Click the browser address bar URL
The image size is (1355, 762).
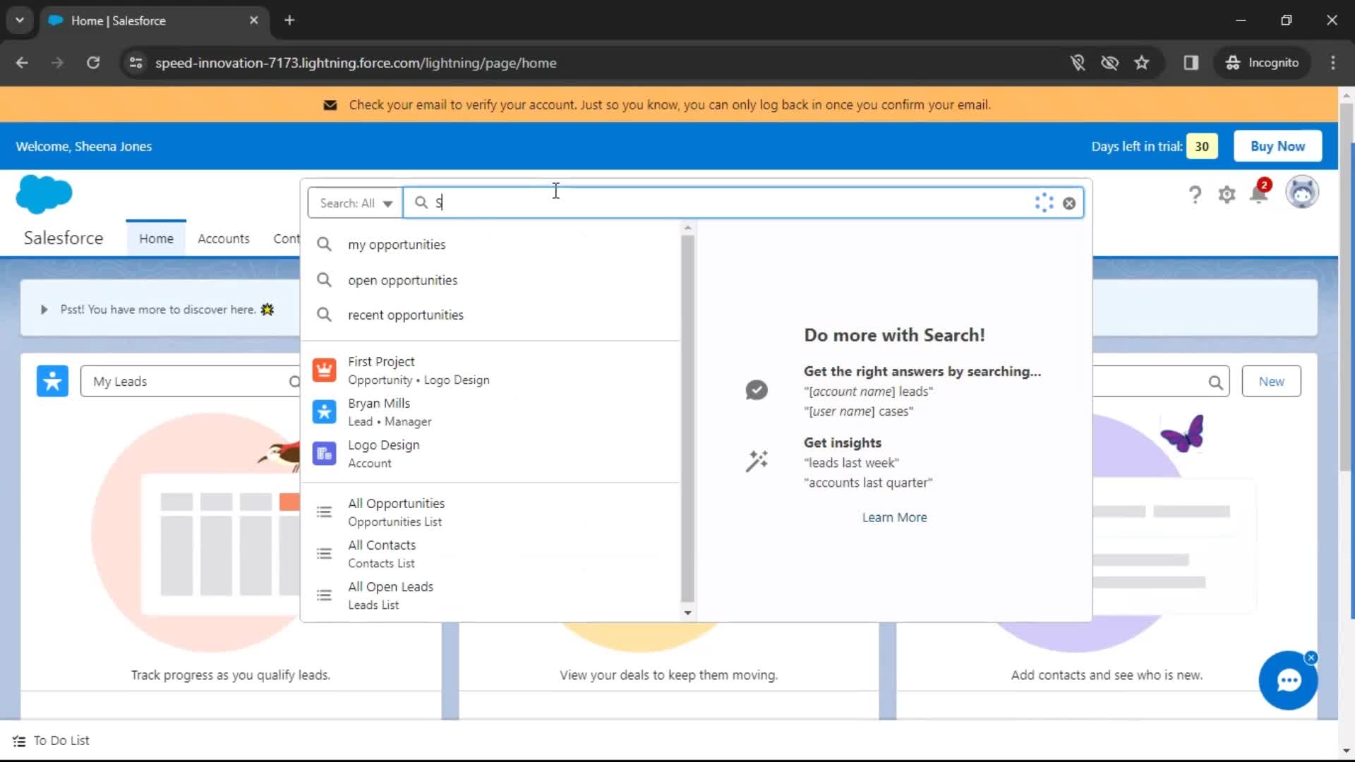[x=356, y=63]
